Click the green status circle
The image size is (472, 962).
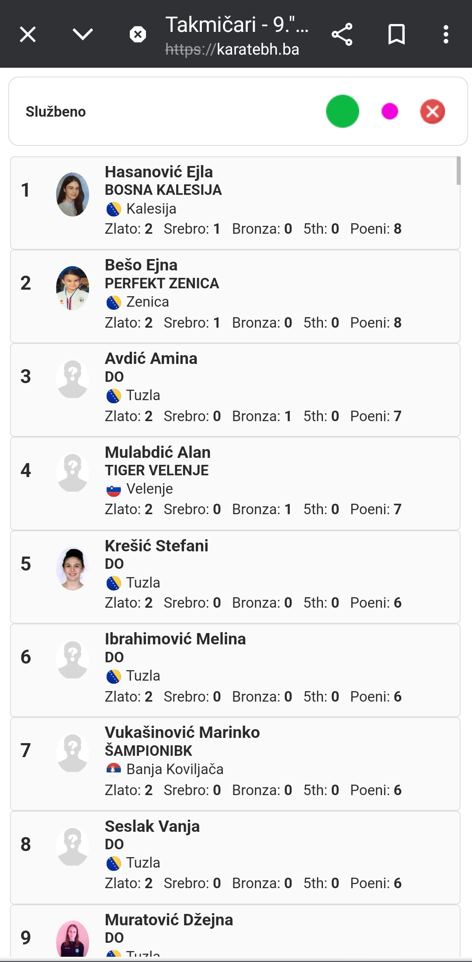[x=343, y=111]
